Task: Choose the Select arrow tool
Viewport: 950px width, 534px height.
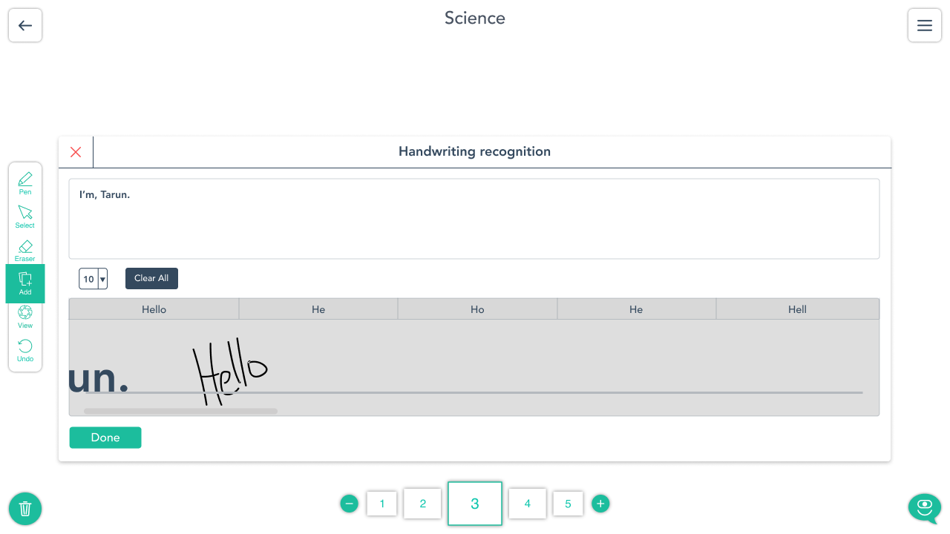Action: [25, 216]
